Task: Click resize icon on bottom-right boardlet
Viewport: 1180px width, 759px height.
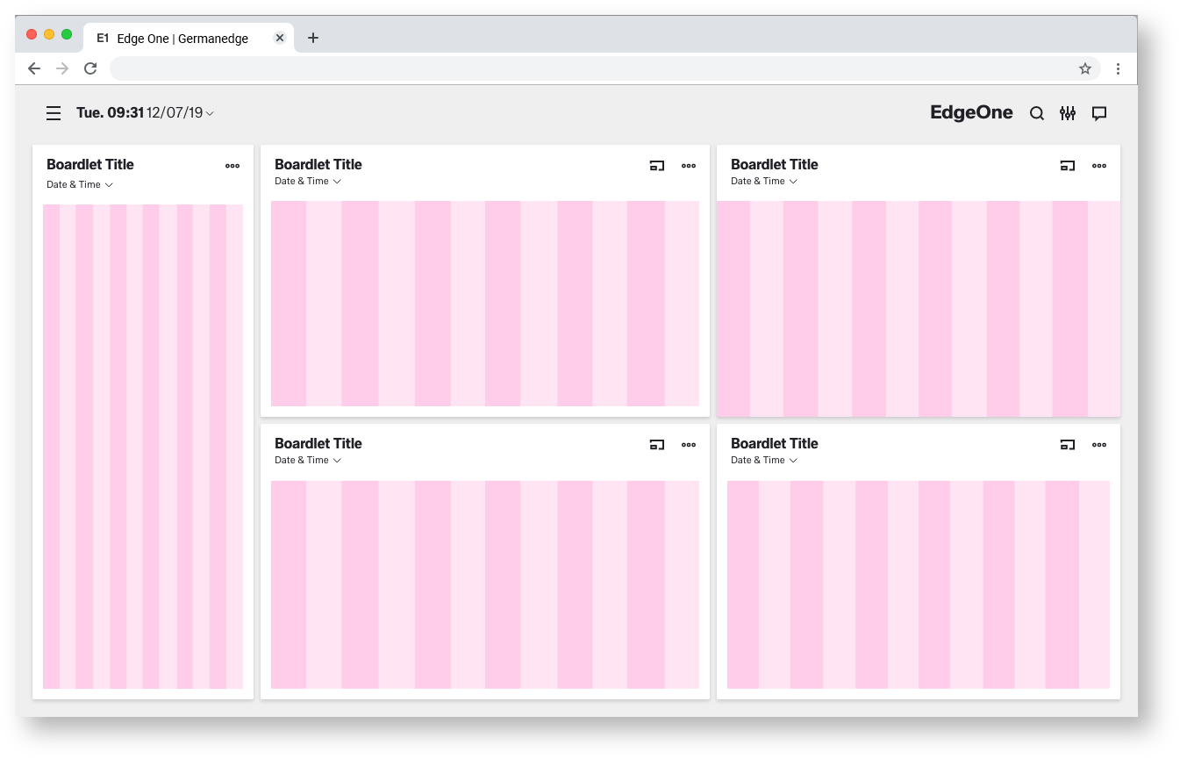Action: (x=1067, y=444)
